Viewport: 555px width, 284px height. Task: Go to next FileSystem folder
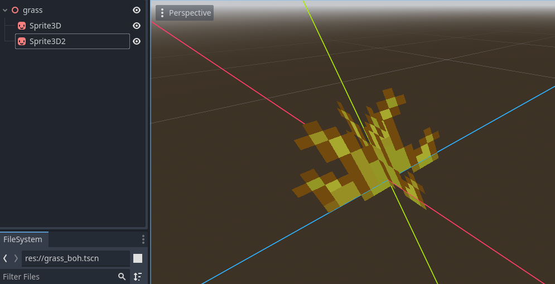click(16, 258)
